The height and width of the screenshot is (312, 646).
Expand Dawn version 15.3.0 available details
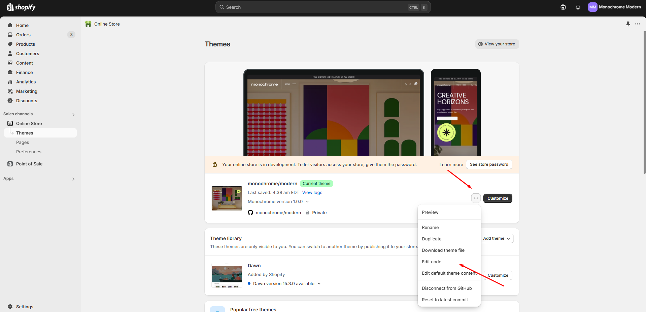click(319, 284)
